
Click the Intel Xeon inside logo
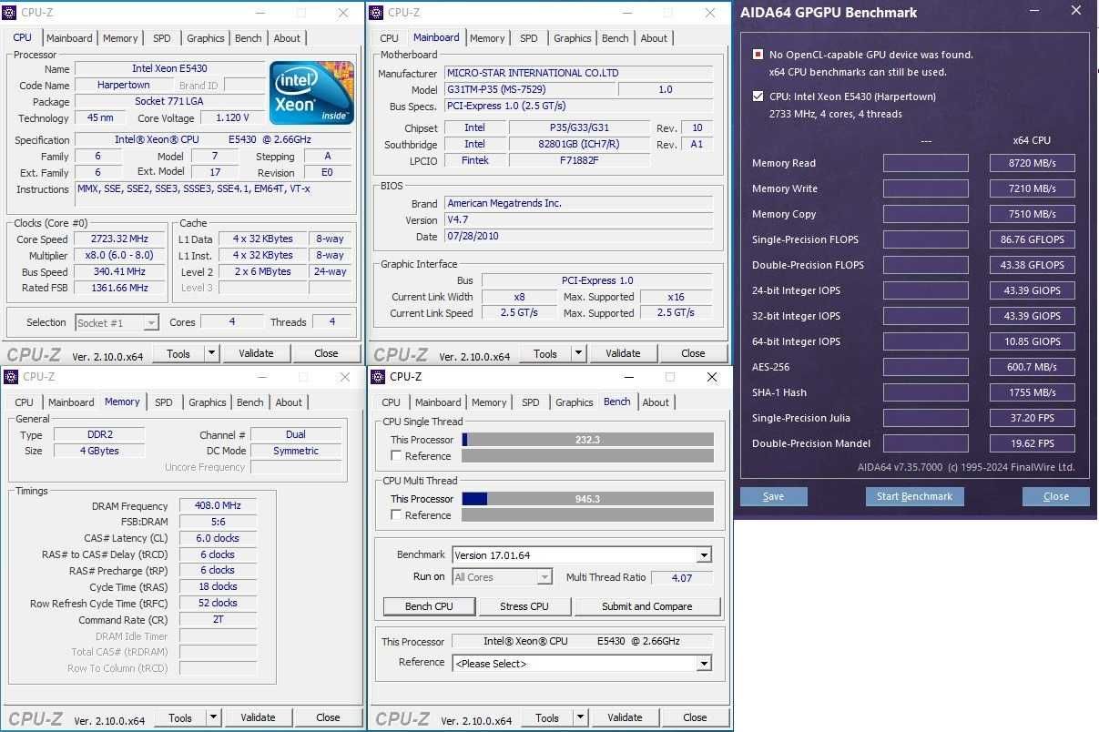312,92
